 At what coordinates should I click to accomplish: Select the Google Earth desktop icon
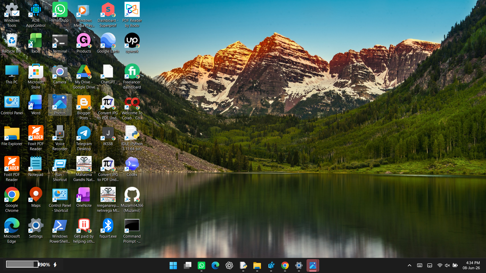108,43
